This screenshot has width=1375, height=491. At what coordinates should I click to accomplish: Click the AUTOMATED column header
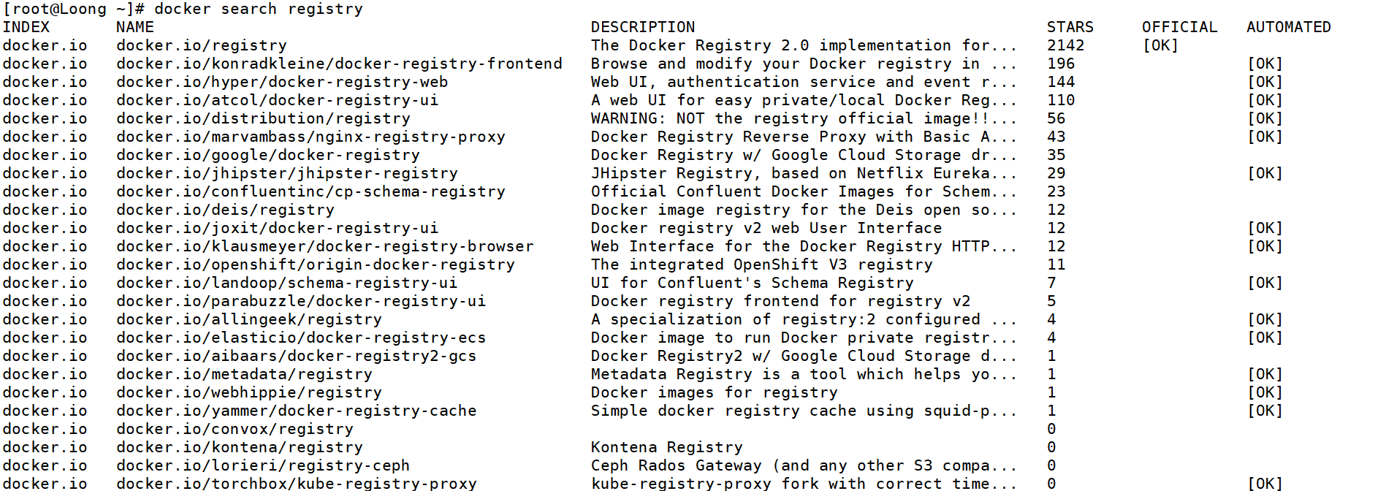(x=1288, y=27)
